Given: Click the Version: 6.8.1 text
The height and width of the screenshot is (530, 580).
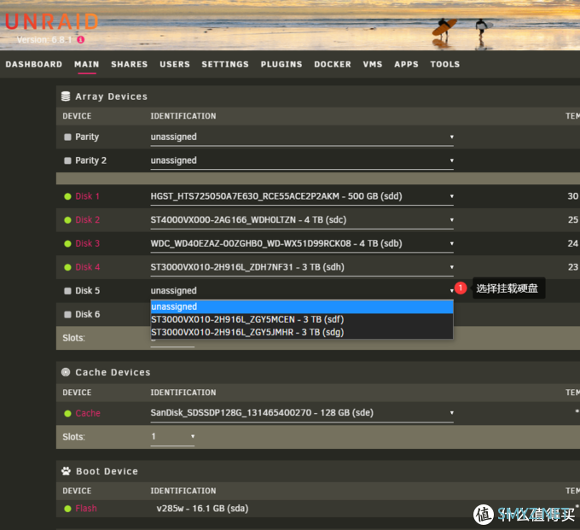Looking at the screenshot, I should tap(44, 39).
